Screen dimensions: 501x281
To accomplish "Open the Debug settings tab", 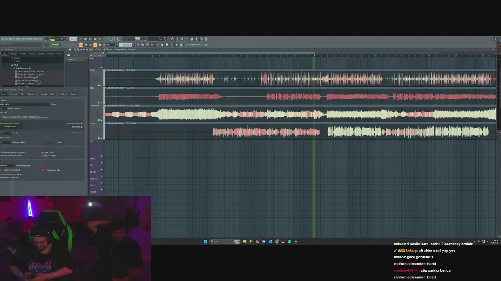I will click(x=63, y=94).
